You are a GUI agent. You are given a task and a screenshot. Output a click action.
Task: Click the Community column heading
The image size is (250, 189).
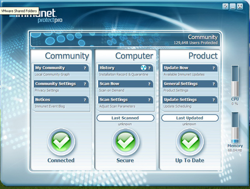[67, 56]
